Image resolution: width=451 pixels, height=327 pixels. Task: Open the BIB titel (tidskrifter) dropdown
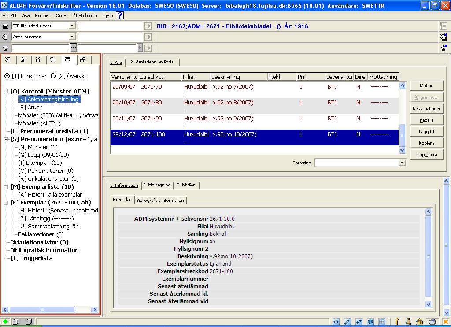point(72,26)
